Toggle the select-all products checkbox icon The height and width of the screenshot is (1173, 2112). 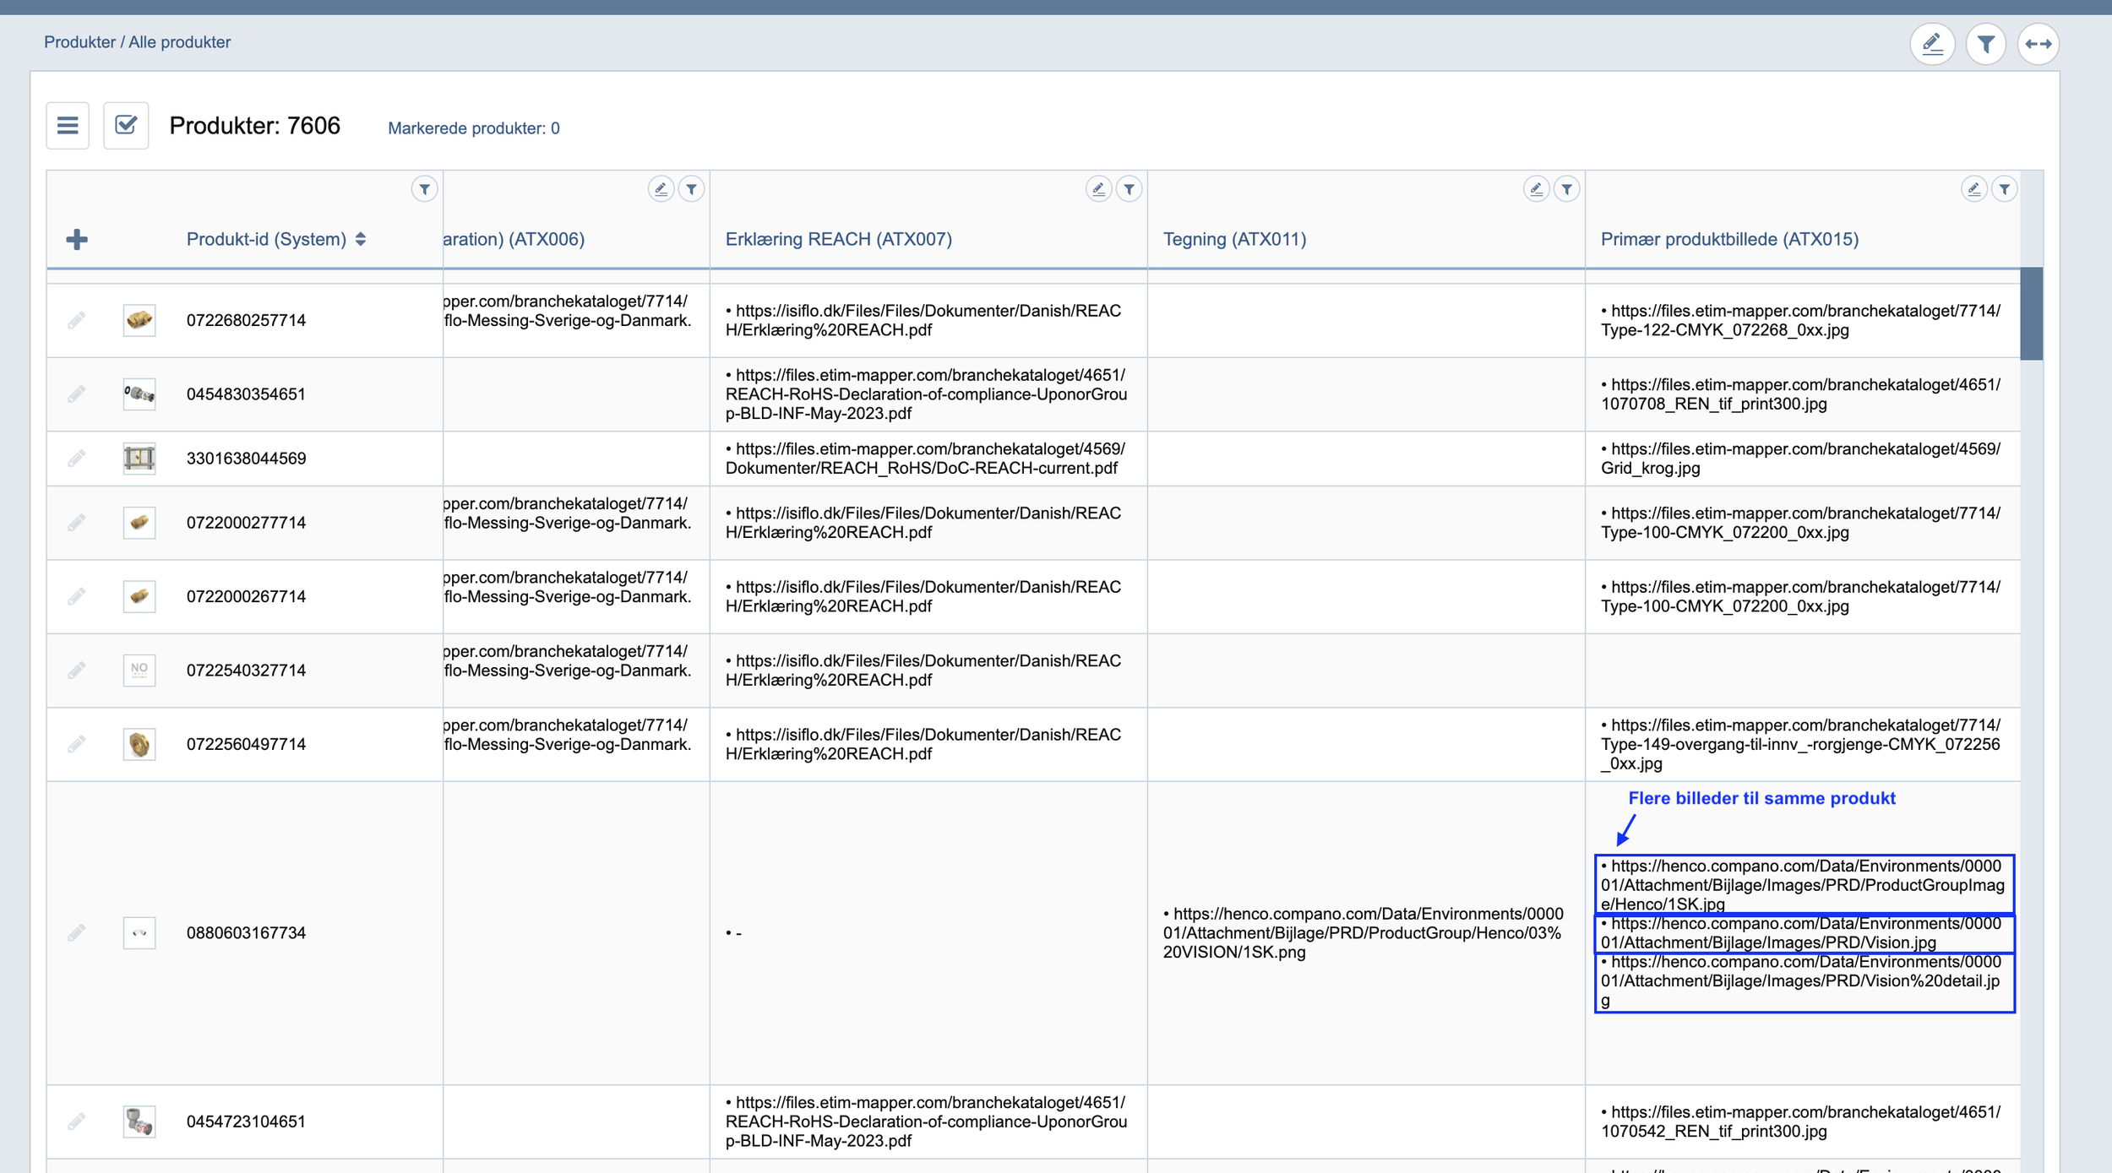pyautogui.click(x=126, y=126)
